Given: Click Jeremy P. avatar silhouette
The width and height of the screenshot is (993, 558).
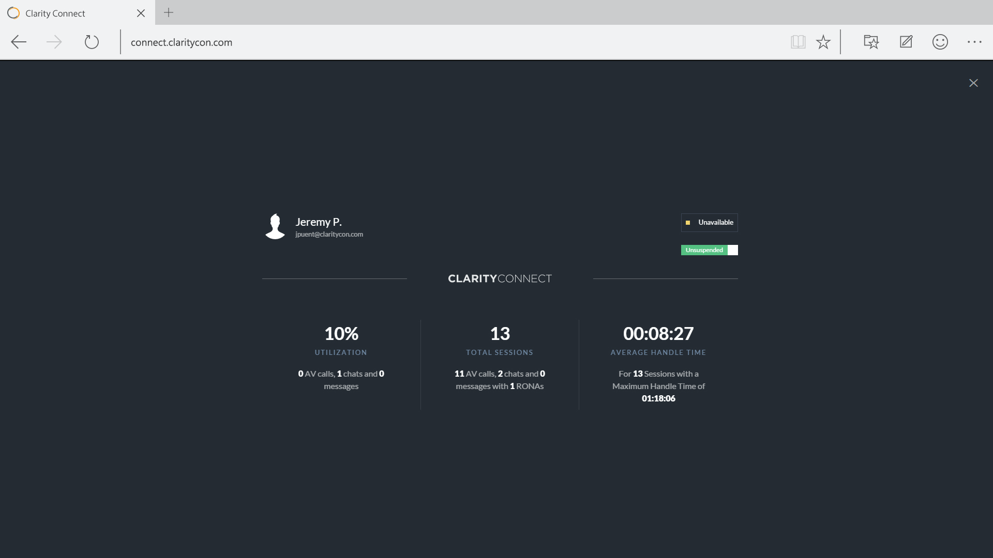Looking at the screenshot, I should coord(275,226).
